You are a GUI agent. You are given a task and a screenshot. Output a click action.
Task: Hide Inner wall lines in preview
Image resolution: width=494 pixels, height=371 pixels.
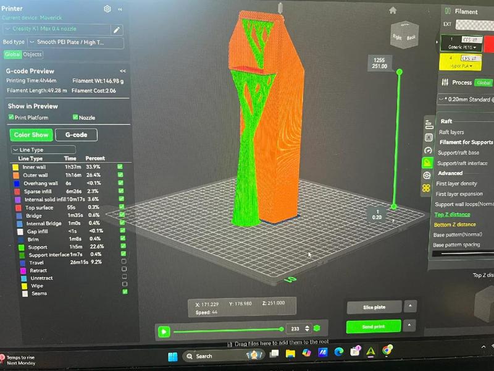point(120,166)
